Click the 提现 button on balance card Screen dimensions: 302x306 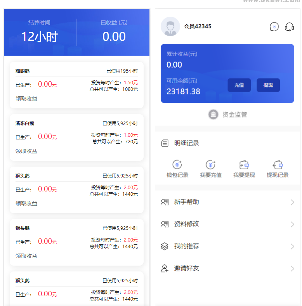pos(268,85)
